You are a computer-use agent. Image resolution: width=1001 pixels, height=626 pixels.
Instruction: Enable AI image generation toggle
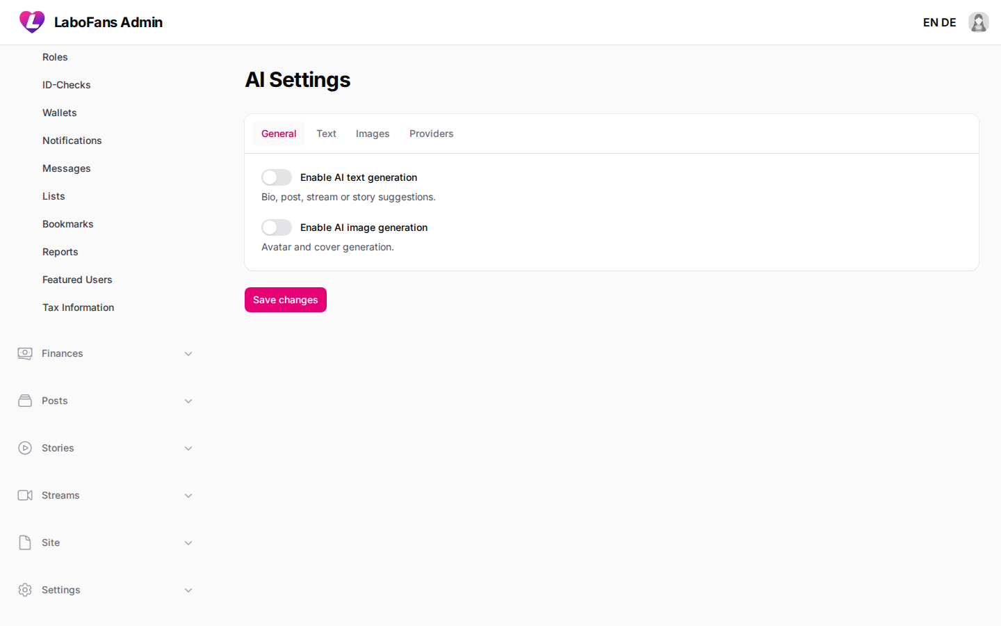point(277,227)
